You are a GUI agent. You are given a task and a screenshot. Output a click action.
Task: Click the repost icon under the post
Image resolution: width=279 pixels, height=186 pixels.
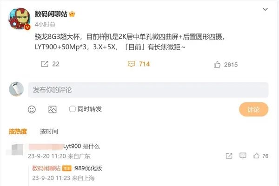point(45,64)
